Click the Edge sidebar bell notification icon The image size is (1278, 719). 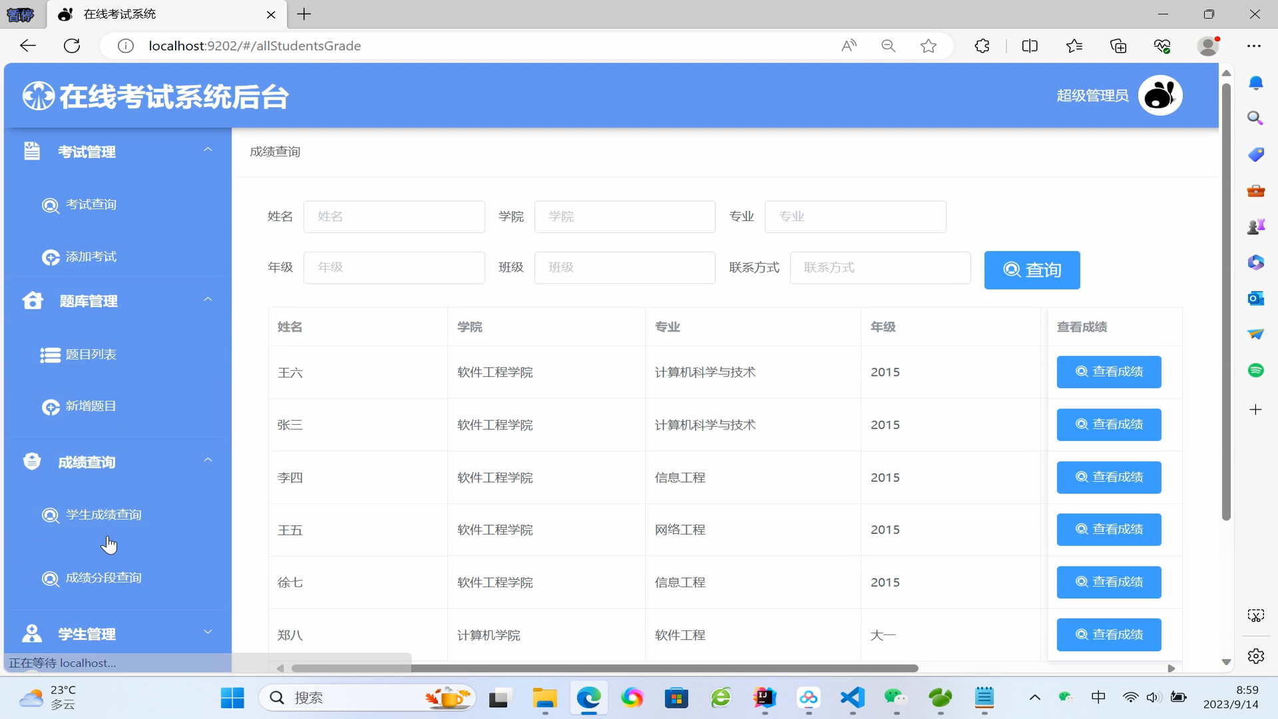click(1255, 83)
